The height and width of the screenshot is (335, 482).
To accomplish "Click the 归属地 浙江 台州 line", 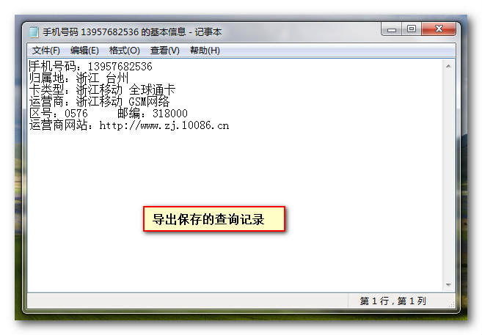I will [78, 78].
